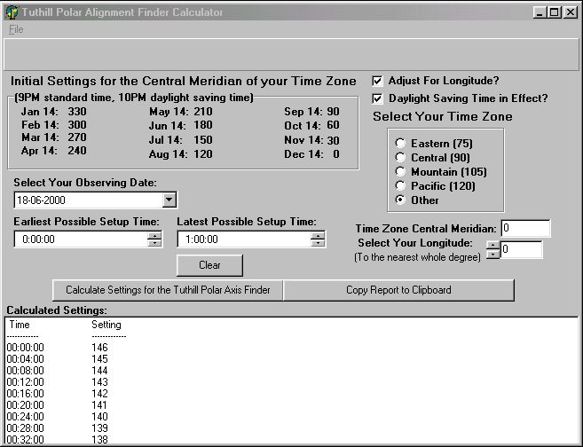Click the Select Your Longitude field
583x447 pixels.
click(x=521, y=249)
